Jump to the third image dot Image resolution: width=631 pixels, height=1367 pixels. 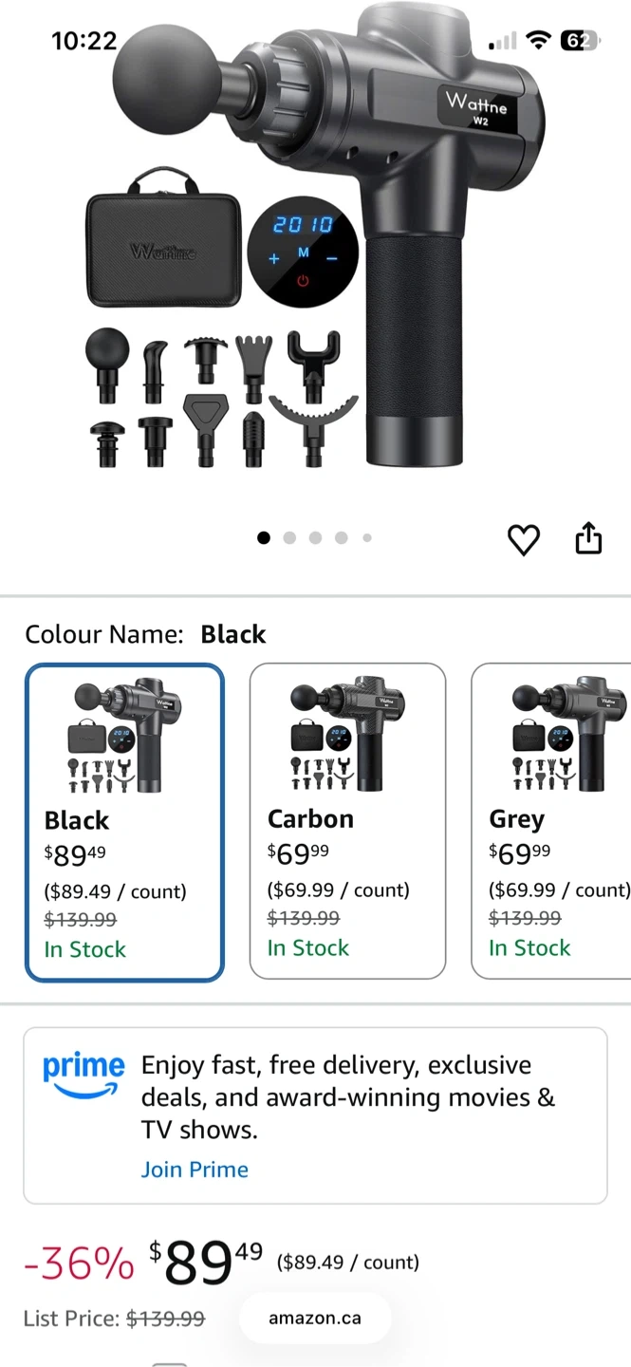[315, 538]
